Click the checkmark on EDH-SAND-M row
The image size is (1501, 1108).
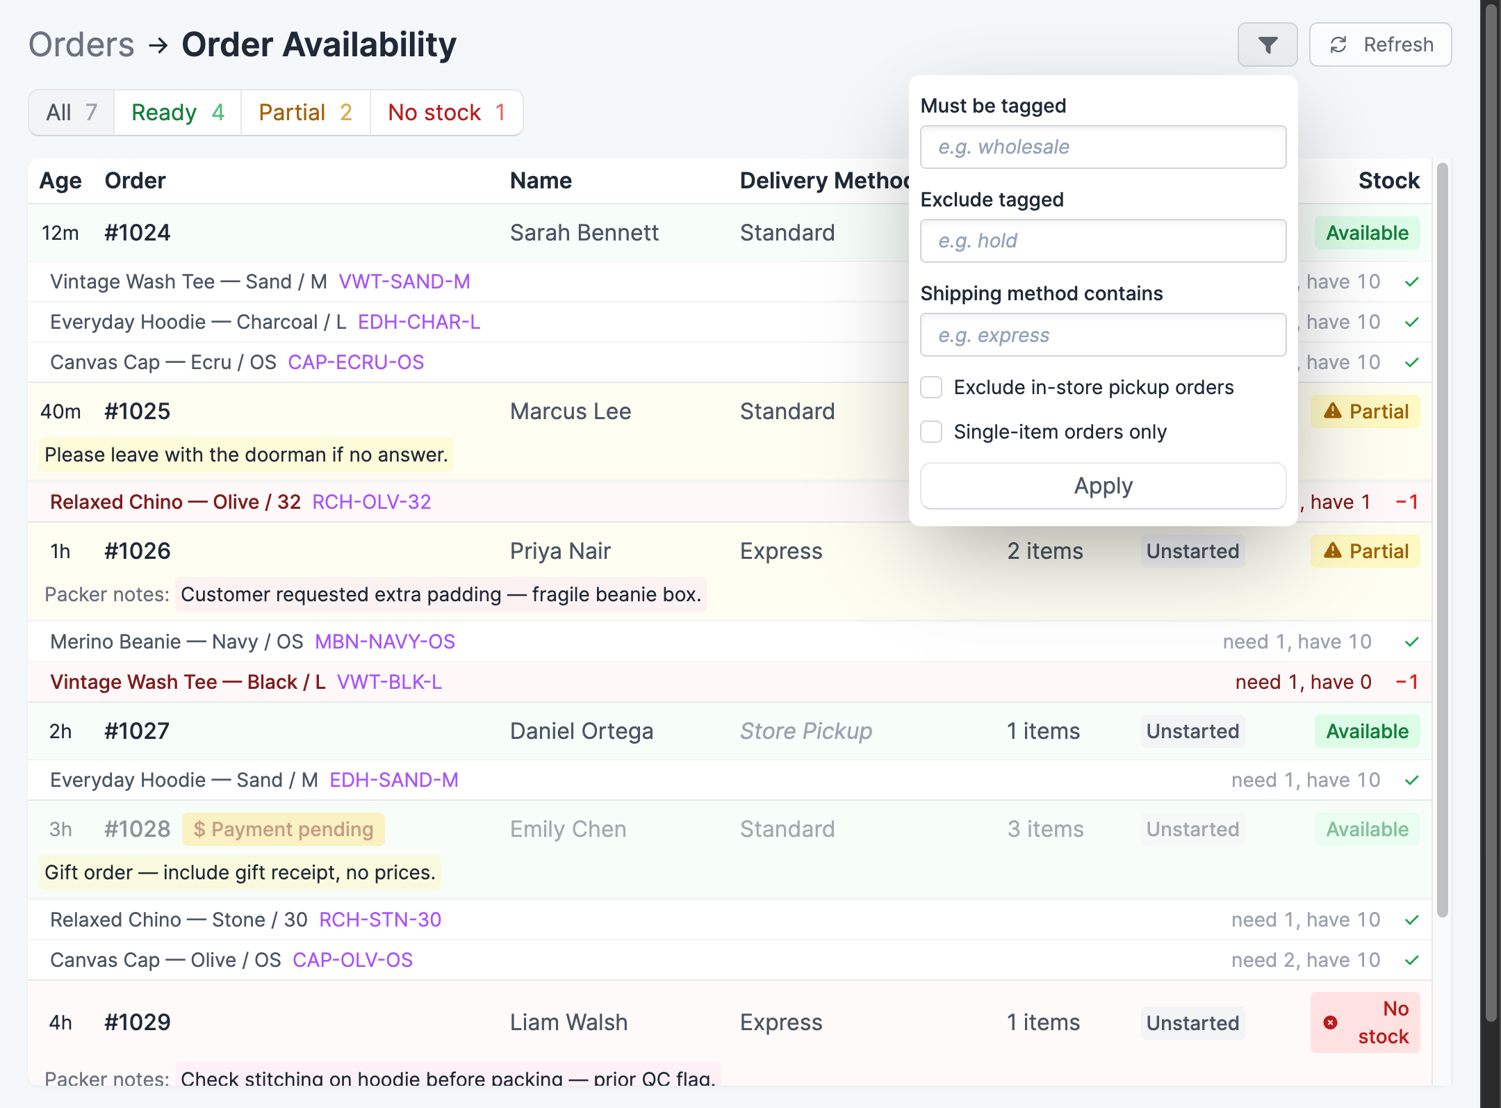tap(1411, 781)
